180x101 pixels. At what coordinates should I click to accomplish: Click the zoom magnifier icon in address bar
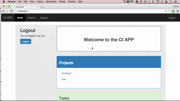tap(165, 11)
